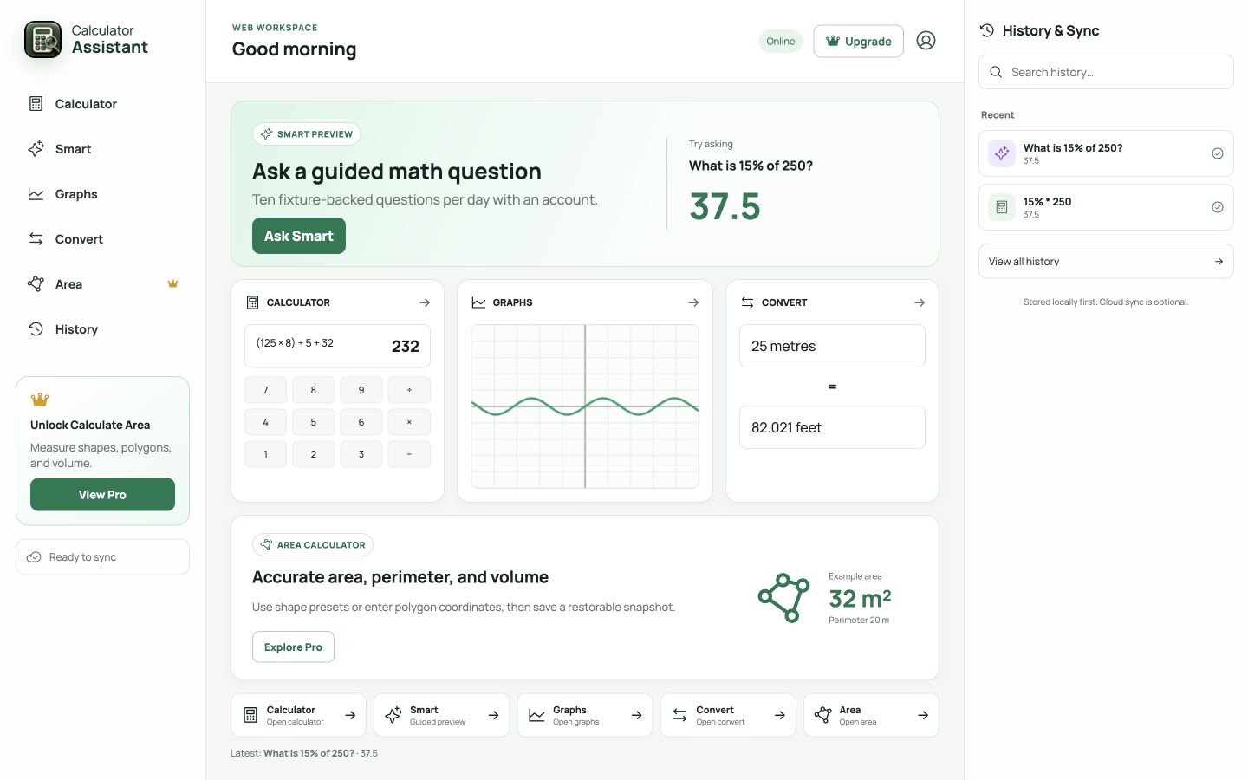Click the View all history link
The width and height of the screenshot is (1248, 780).
pyautogui.click(x=1106, y=261)
